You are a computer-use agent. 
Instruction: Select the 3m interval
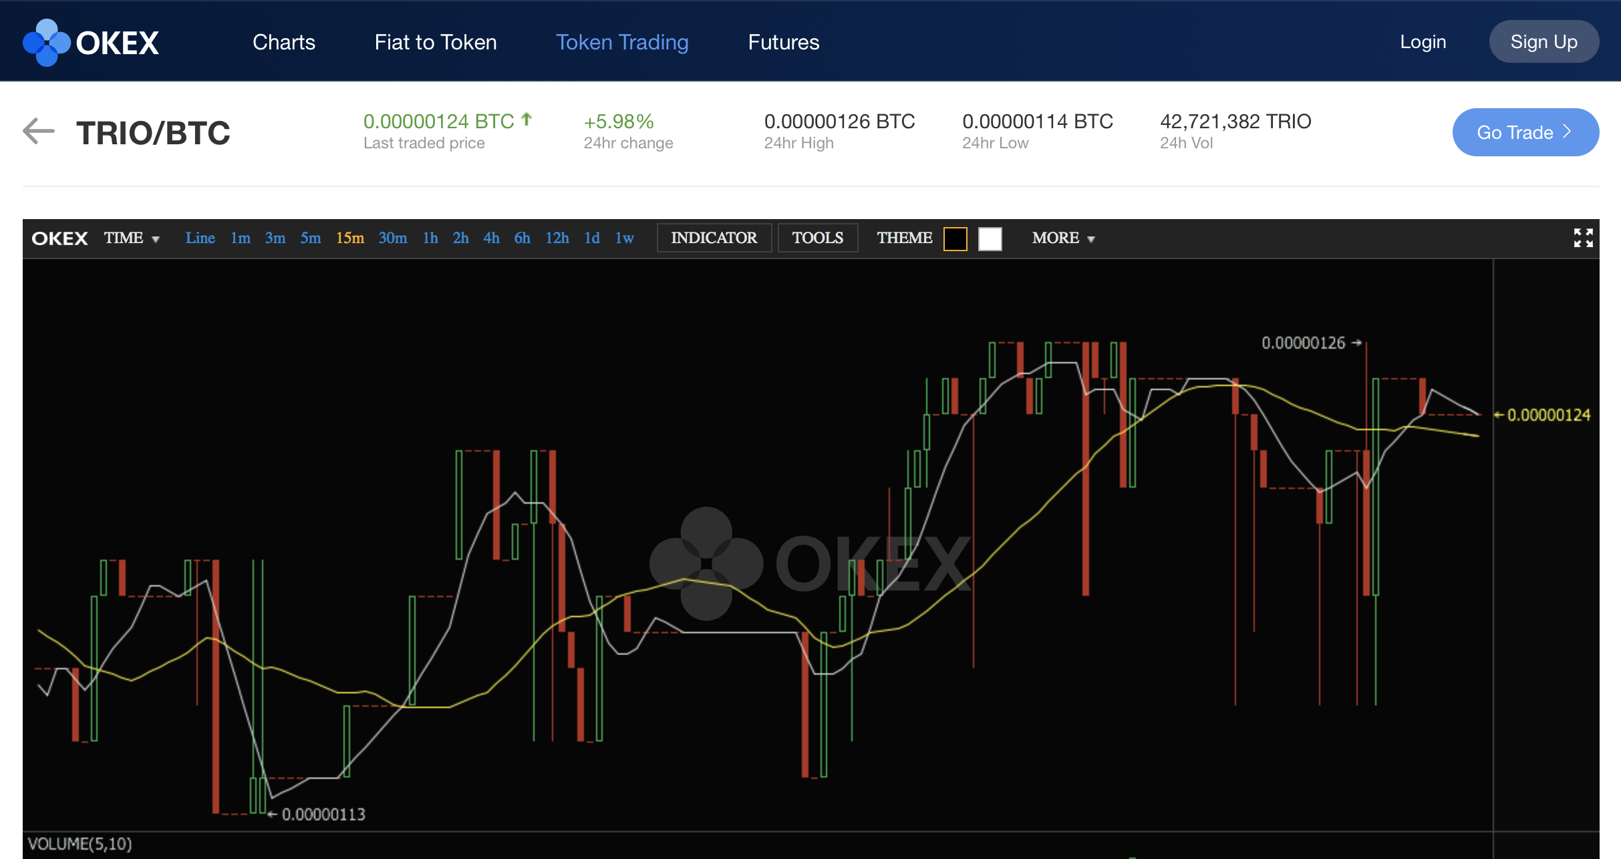[x=275, y=238]
